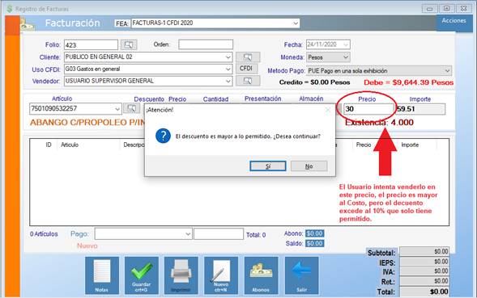Maximize the Registro de Facturas window
Image resolution: width=477 pixels, height=298 pixels.
coord(446,9)
